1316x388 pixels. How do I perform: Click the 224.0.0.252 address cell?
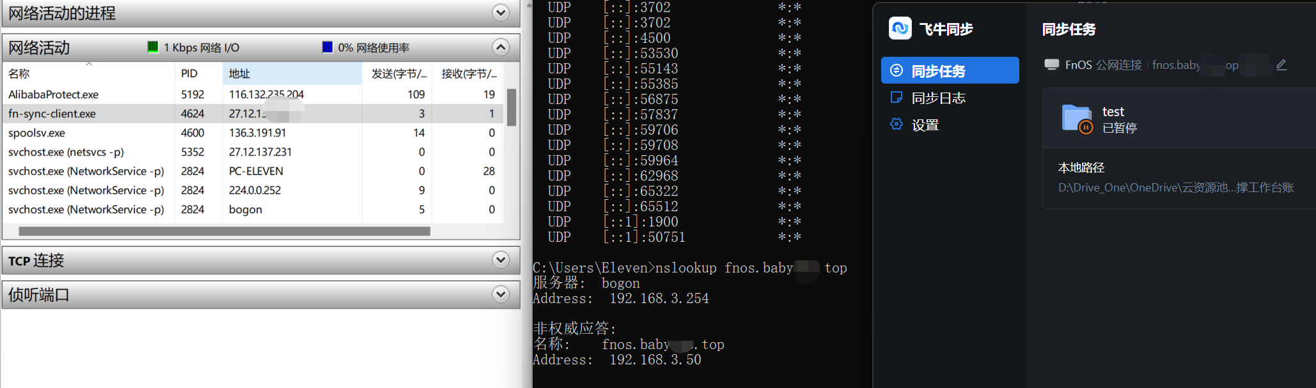(x=255, y=190)
